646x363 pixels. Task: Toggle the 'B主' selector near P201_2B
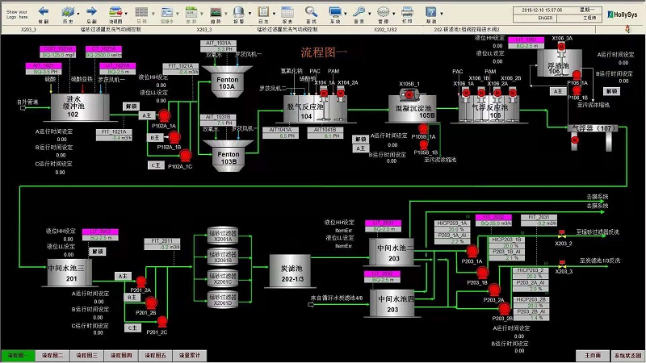(x=130, y=297)
